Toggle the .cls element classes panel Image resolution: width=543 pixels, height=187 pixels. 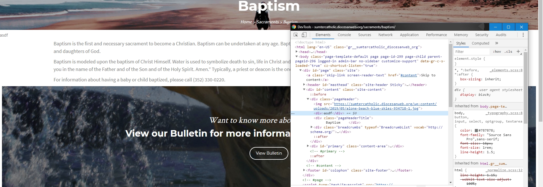(x=508, y=52)
